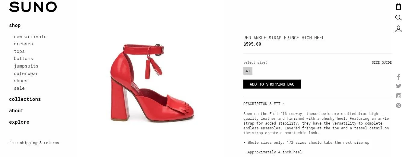Open the Size Guide link
402x157 pixels.
pyautogui.click(x=381, y=63)
